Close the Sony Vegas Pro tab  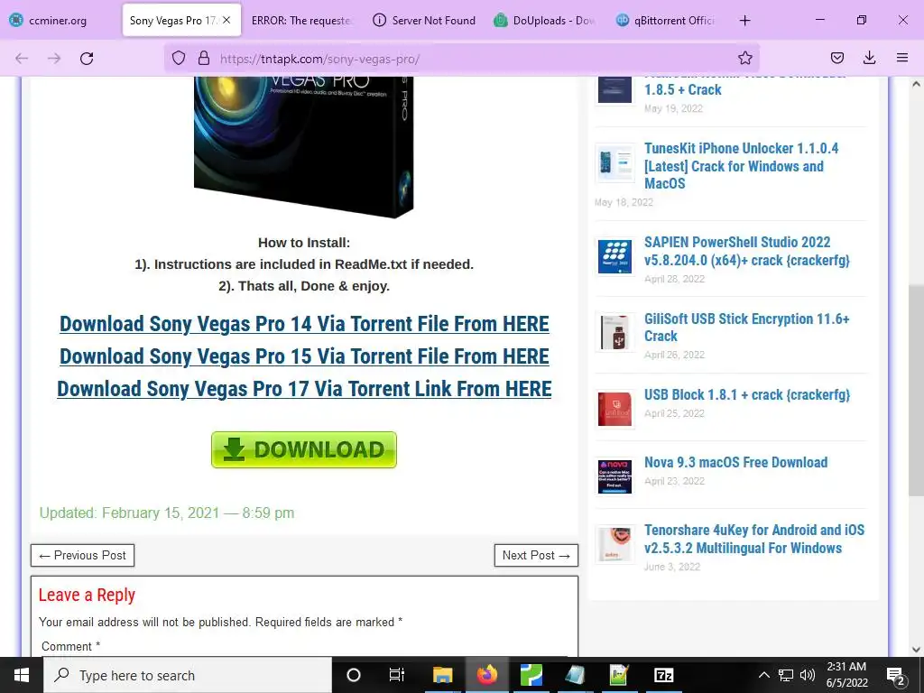click(226, 20)
